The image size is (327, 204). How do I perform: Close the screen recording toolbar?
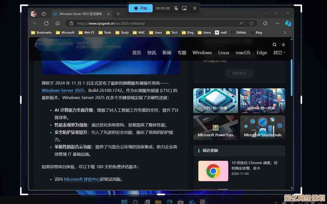tap(195, 8)
